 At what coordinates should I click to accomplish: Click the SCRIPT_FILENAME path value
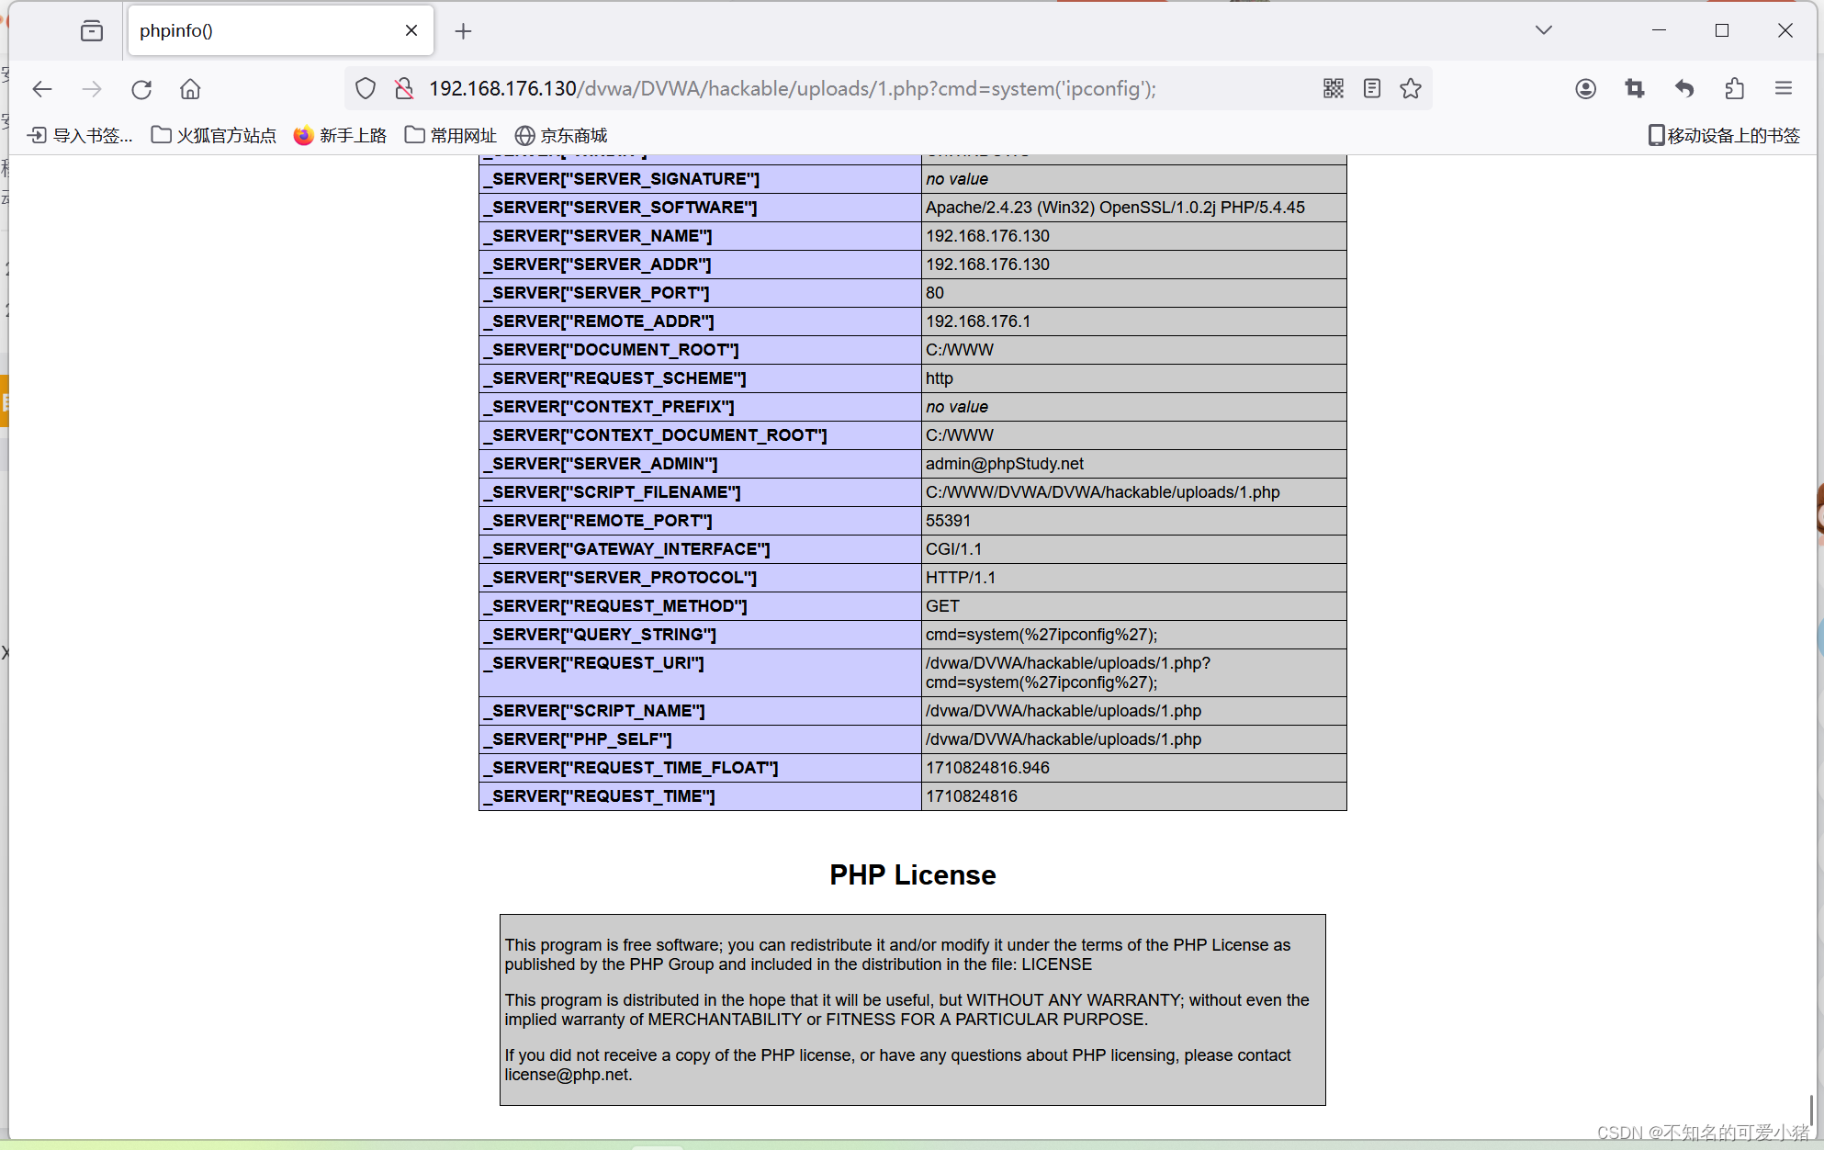point(1102,492)
